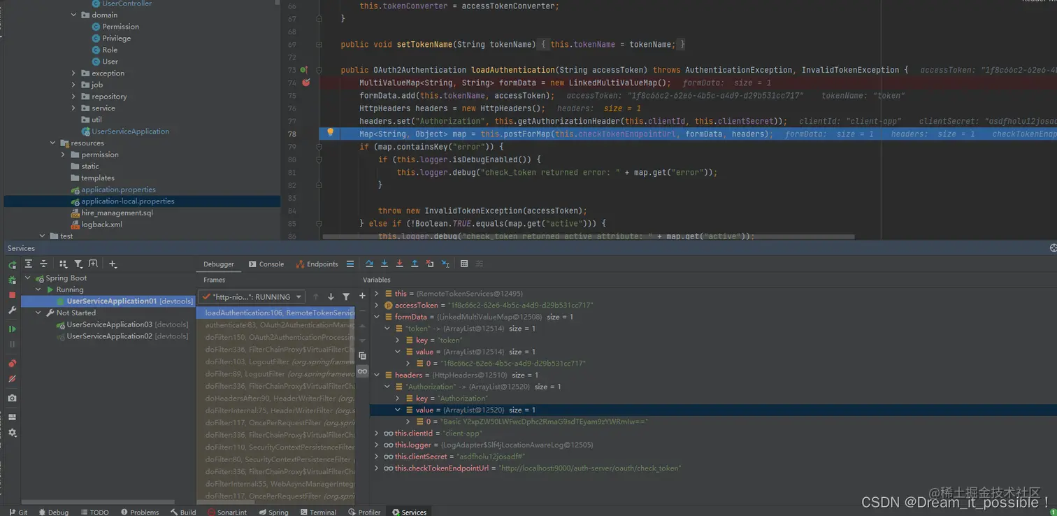This screenshot has width=1057, height=516.
Task: Open the SonarLint tool window tab
Action: (x=227, y=512)
